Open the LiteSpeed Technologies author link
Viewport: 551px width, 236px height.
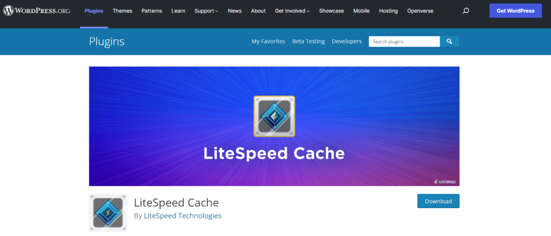point(183,216)
